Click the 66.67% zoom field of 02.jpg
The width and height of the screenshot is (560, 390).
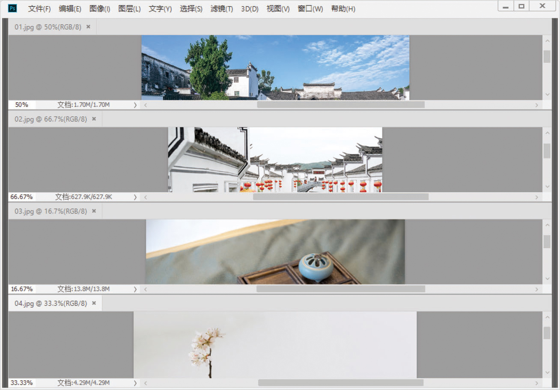pos(22,197)
